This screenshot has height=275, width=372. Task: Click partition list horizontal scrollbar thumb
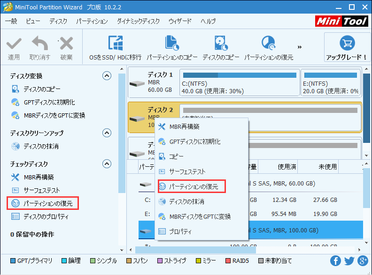[195, 250]
